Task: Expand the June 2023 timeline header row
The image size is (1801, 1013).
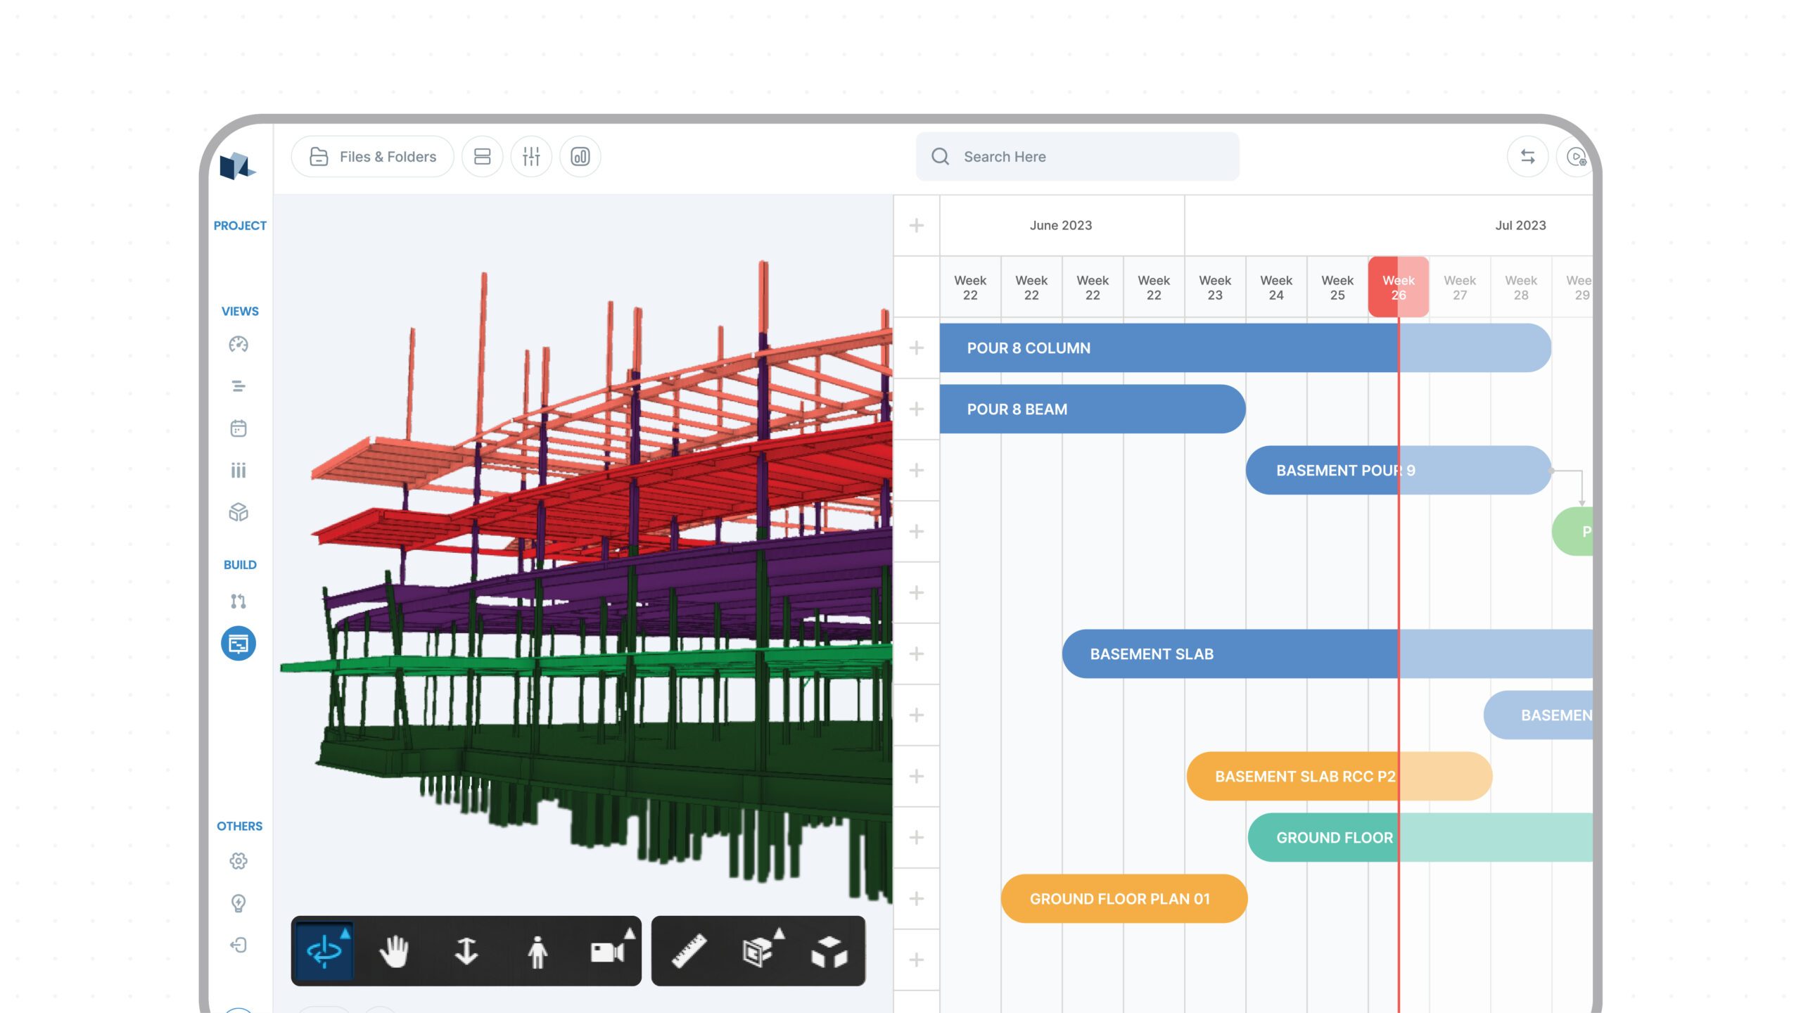Action: tap(917, 226)
